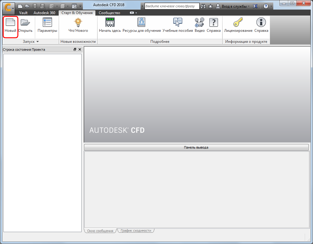Close the Строка состояния Проекта panel
This screenshot has height=244, width=313.
[x=80, y=49]
